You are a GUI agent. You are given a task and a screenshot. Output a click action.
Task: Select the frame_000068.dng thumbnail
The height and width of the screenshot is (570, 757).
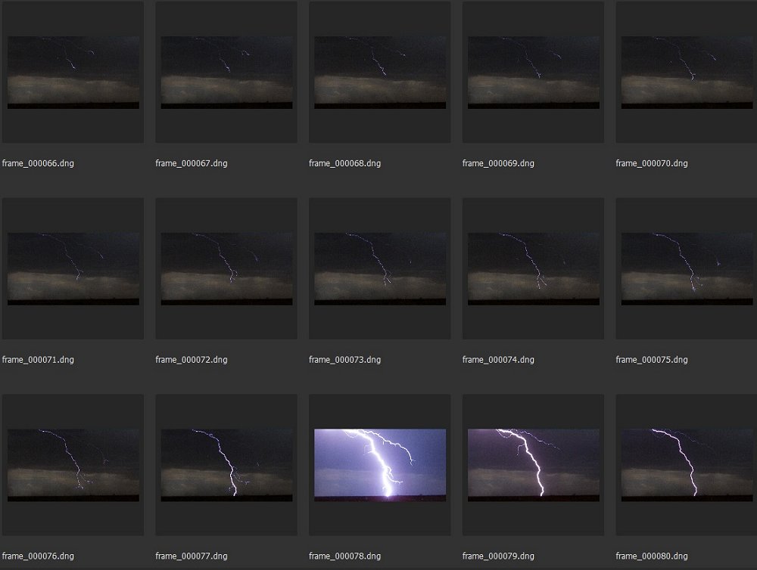[381, 73]
